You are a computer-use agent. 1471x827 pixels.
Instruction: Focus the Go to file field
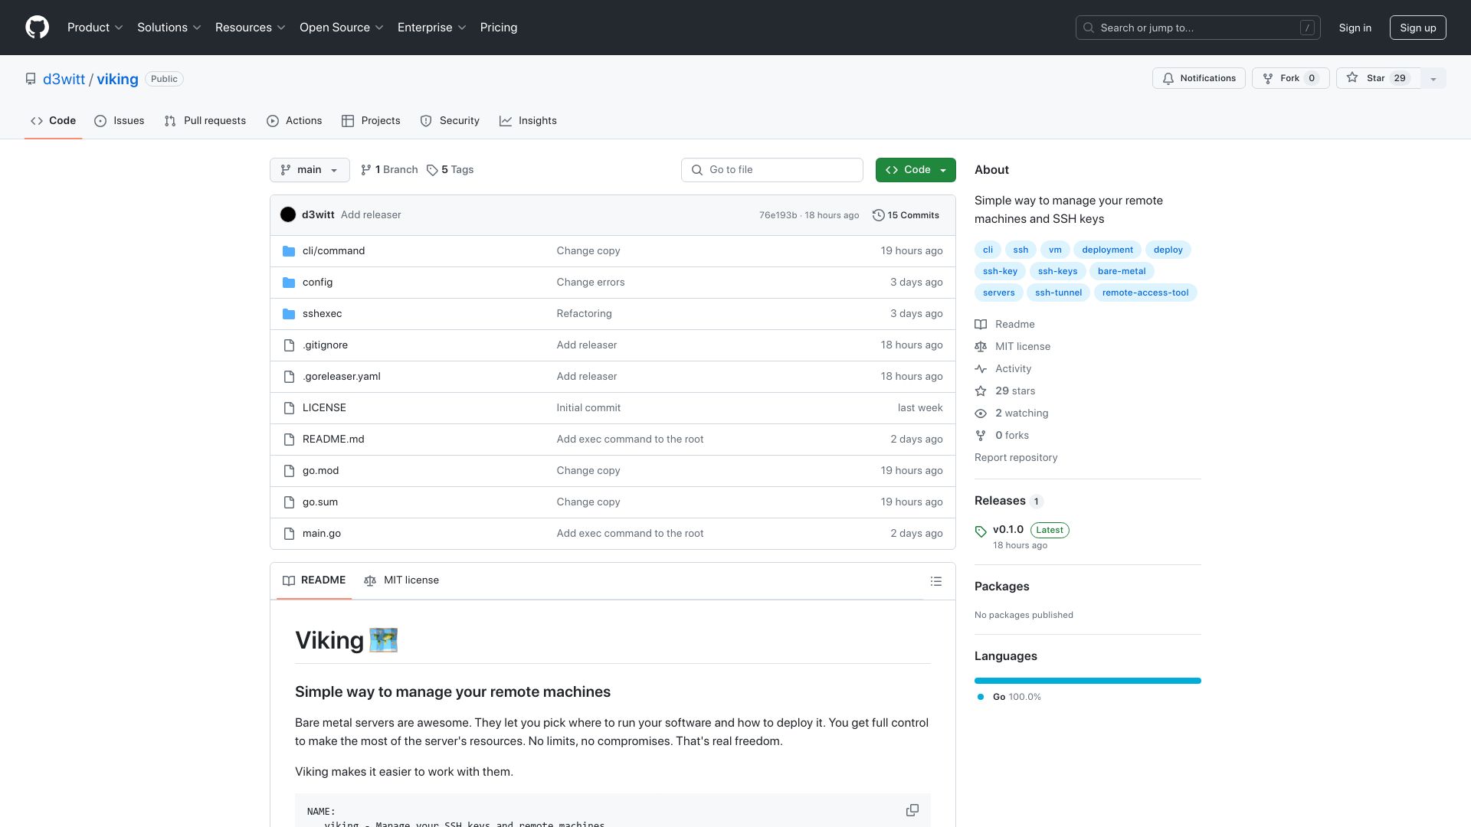point(772,170)
